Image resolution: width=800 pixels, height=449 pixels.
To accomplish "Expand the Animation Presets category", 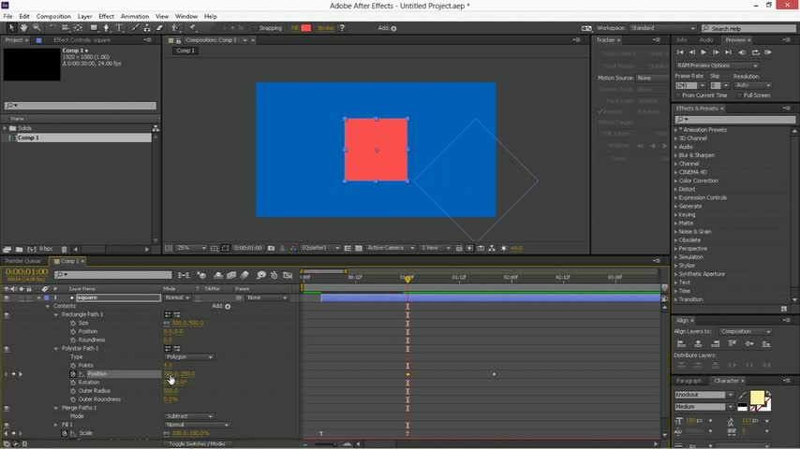I will (x=676, y=130).
